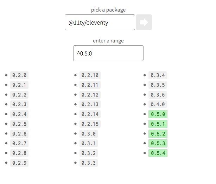This screenshot has height=184, width=216.
Task: Select version 0.2.10 in the list
Action: pyautogui.click(x=90, y=75)
